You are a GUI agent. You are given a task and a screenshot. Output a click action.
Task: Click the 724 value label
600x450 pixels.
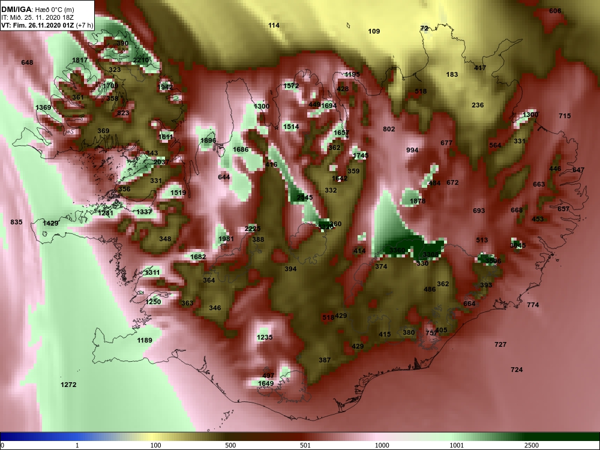click(x=517, y=370)
